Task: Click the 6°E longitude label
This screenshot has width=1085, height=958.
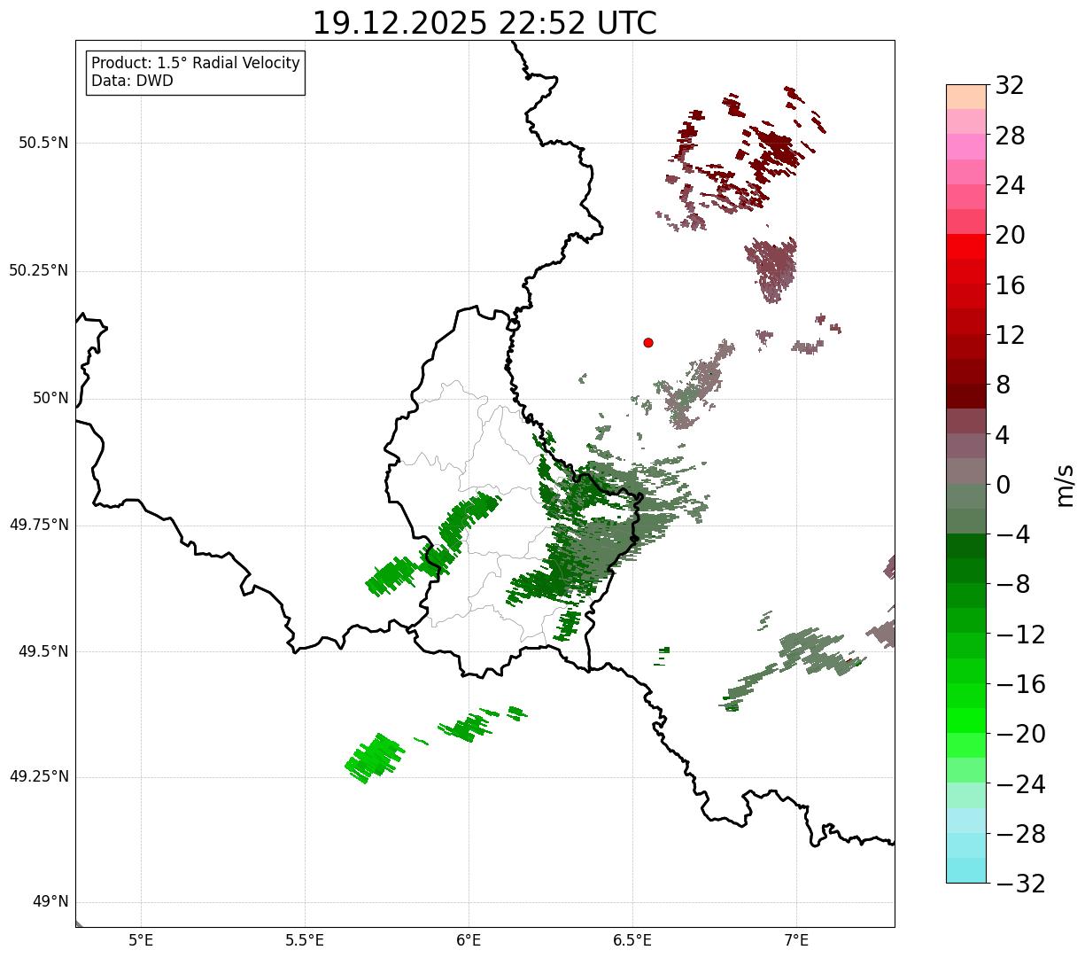Action: coord(469,940)
